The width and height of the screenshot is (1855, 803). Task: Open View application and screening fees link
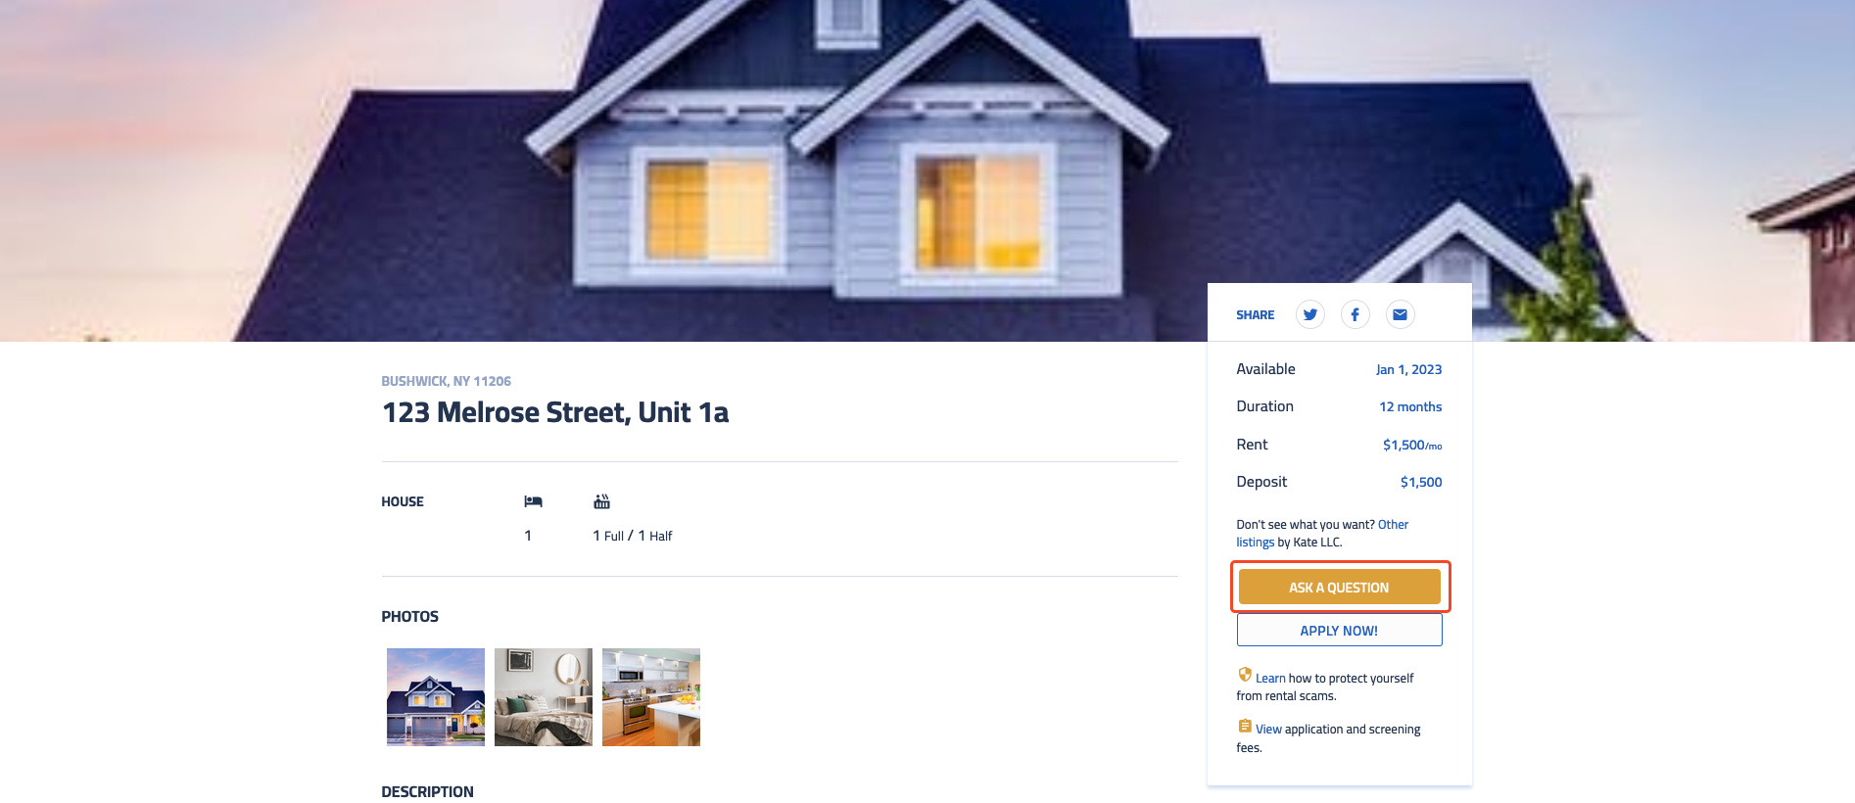click(x=1268, y=730)
